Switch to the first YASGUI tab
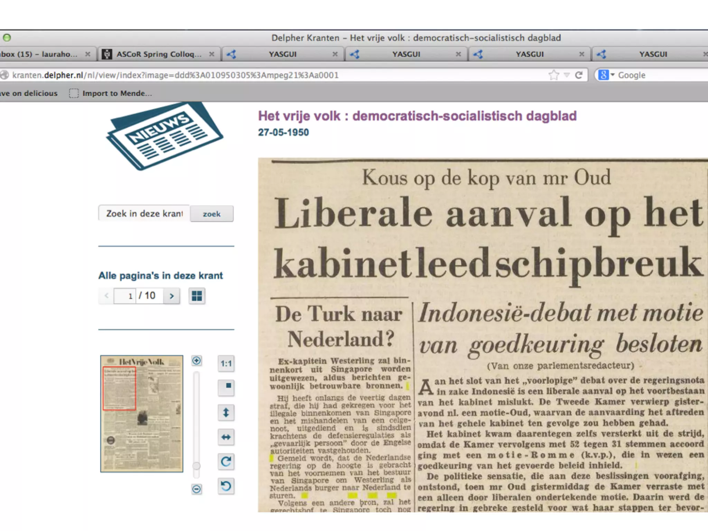This screenshot has width=708, height=531. tap(282, 54)
